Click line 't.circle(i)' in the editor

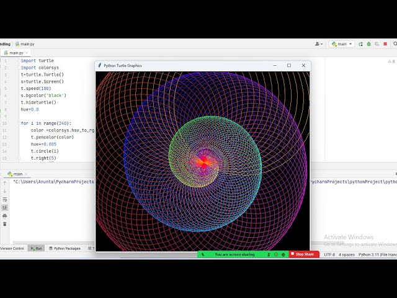point(45,151)
